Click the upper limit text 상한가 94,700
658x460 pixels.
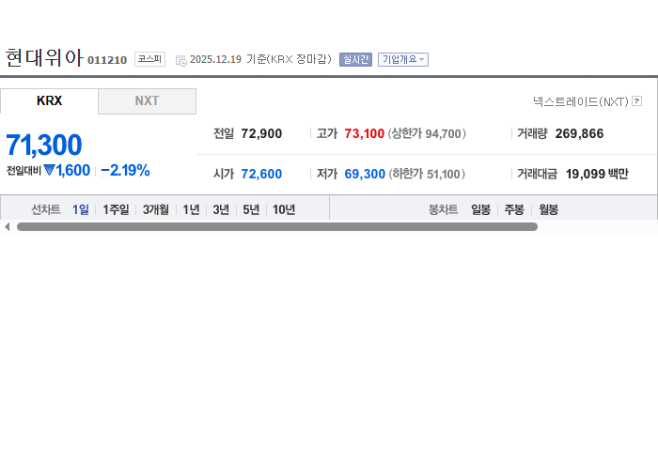[x=427, y=133]
